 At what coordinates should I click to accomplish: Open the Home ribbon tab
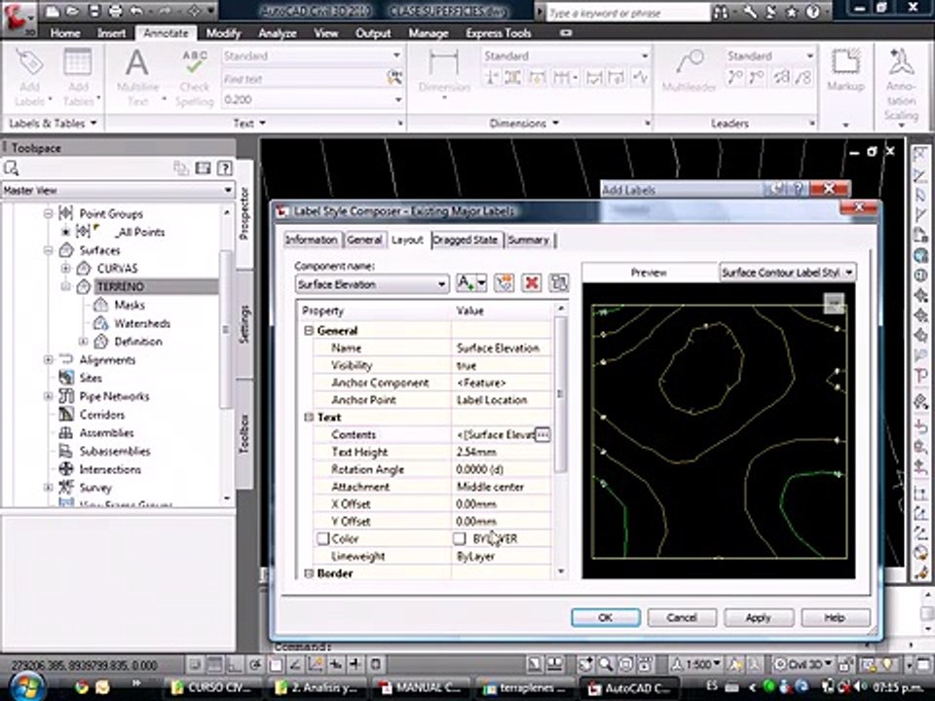[x=65, y=33]
